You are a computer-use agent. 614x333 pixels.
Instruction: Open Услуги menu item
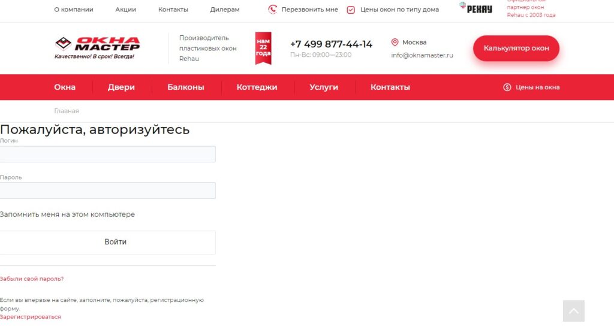pyautogui.click(x=324, y=87)
